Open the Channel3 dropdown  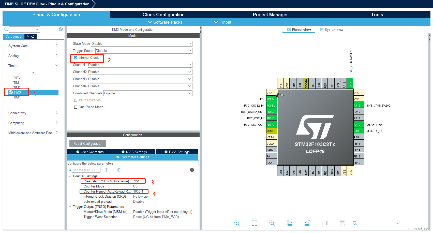pos(140,79)
